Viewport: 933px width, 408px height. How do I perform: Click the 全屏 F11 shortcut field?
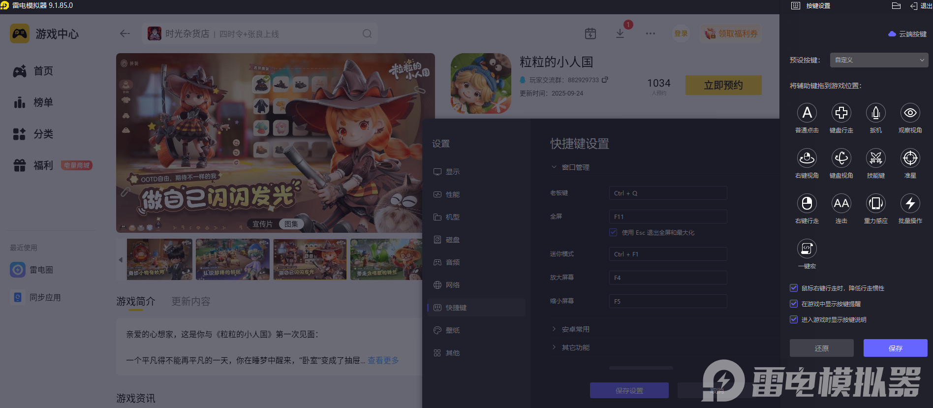click(x=668, y=217)
